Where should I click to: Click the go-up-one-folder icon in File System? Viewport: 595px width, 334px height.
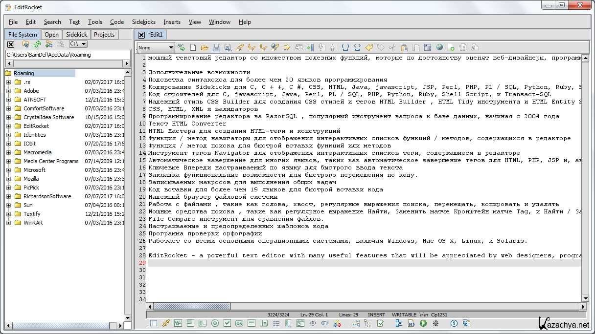(26, 44)
